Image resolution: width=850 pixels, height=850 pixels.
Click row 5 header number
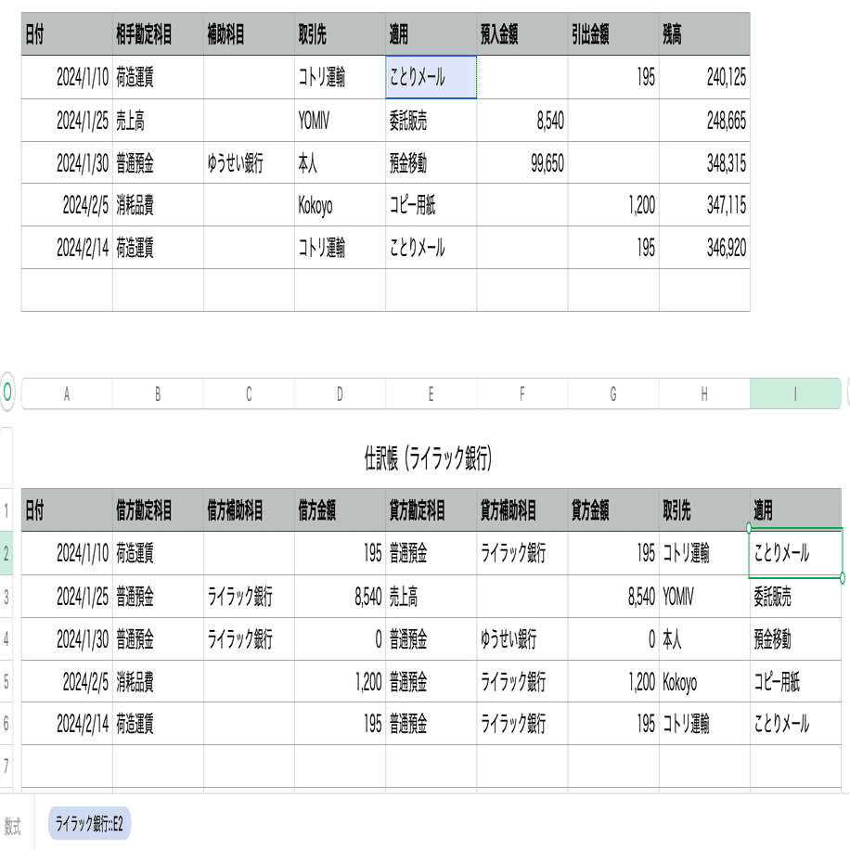coord(6,682)
